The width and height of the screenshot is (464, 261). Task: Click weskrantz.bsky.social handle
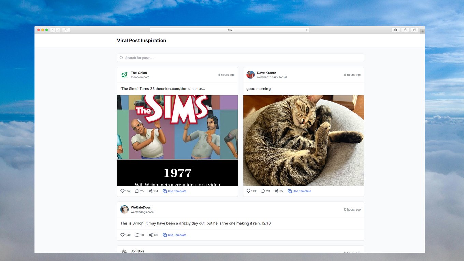click(x=272, y=77)
